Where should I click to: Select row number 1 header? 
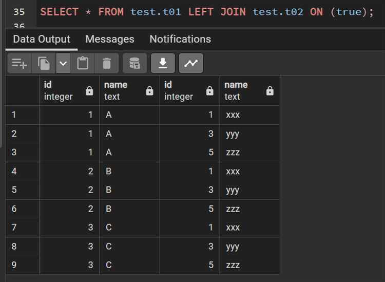23,115
